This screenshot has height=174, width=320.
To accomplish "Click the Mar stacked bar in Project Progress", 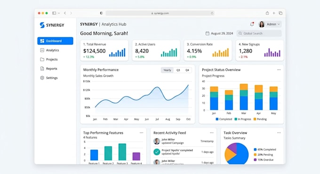I will 244,97.
